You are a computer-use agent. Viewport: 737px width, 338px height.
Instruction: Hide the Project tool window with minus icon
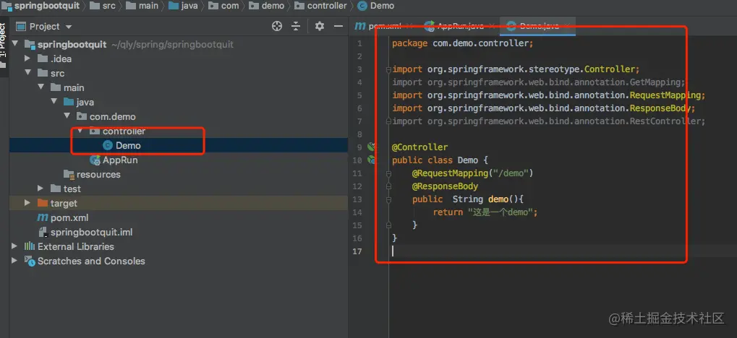point(338,26)
